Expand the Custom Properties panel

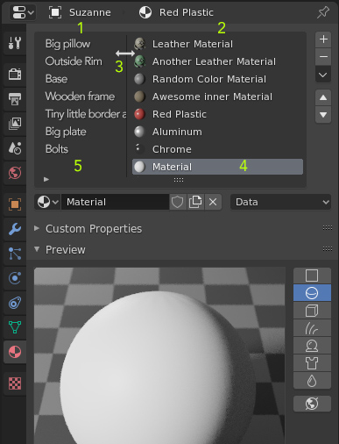tap(37, 228)
